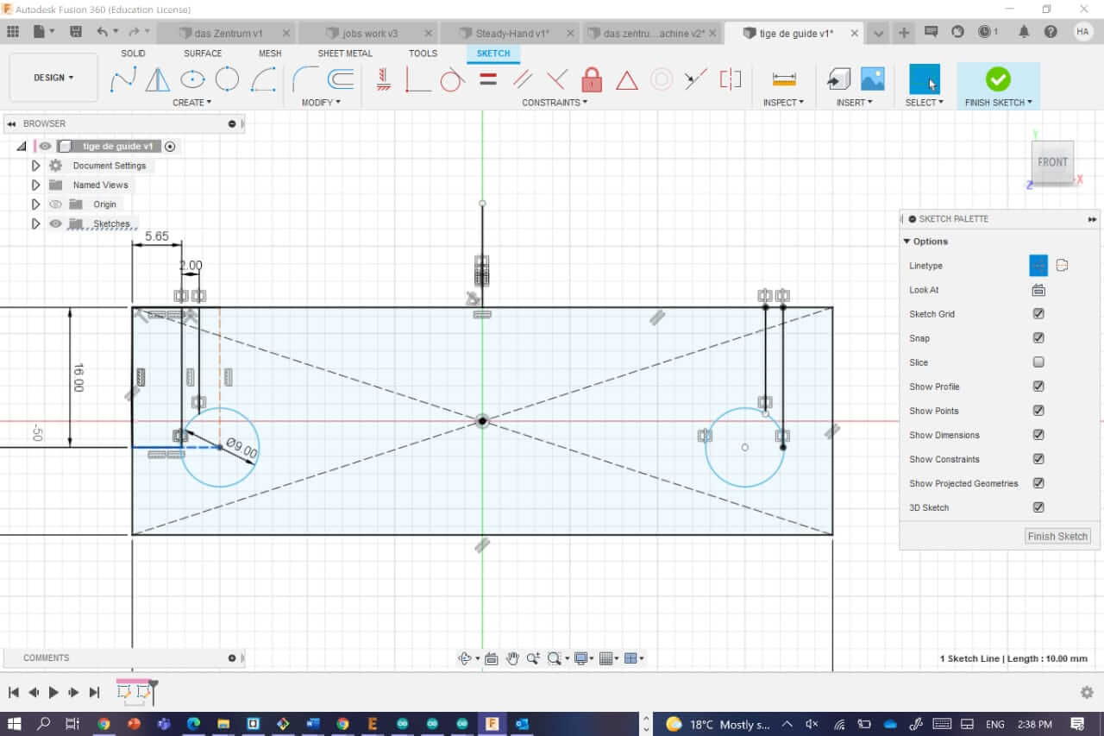Click the green Finish Sketch checkmark
This screenshot has height=736, width=1104.
tap(998, 79)
